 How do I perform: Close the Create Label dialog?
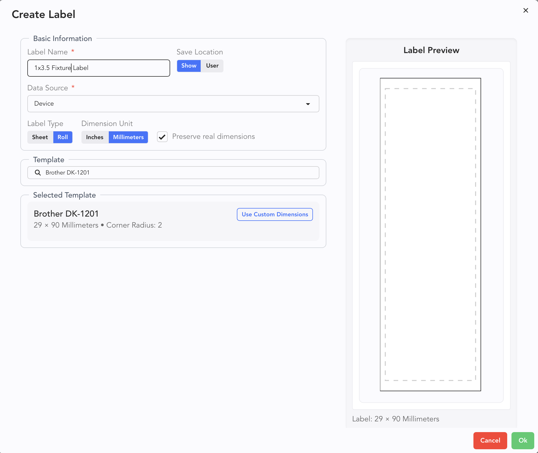(526, 10)
